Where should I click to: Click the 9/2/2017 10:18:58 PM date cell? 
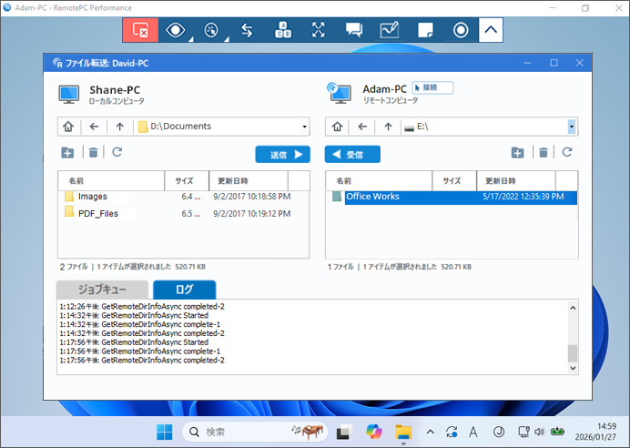pyautogui.click(x=252, y=197)
